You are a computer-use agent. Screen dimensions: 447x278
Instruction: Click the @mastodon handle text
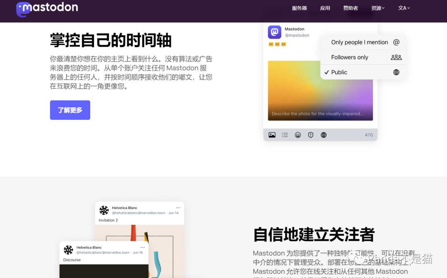[x=297, y=35]
